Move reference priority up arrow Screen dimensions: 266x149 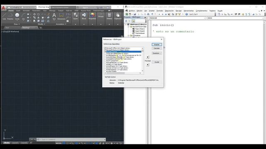click(x=148, y=57)
